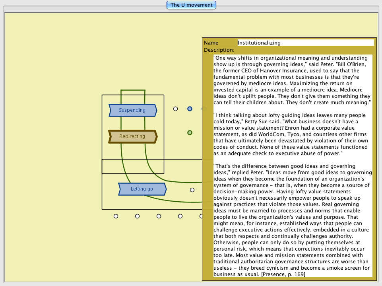Click the Name field containing Institutionalizing
Viewport: 382px width, 286px height.
[305, 43]
